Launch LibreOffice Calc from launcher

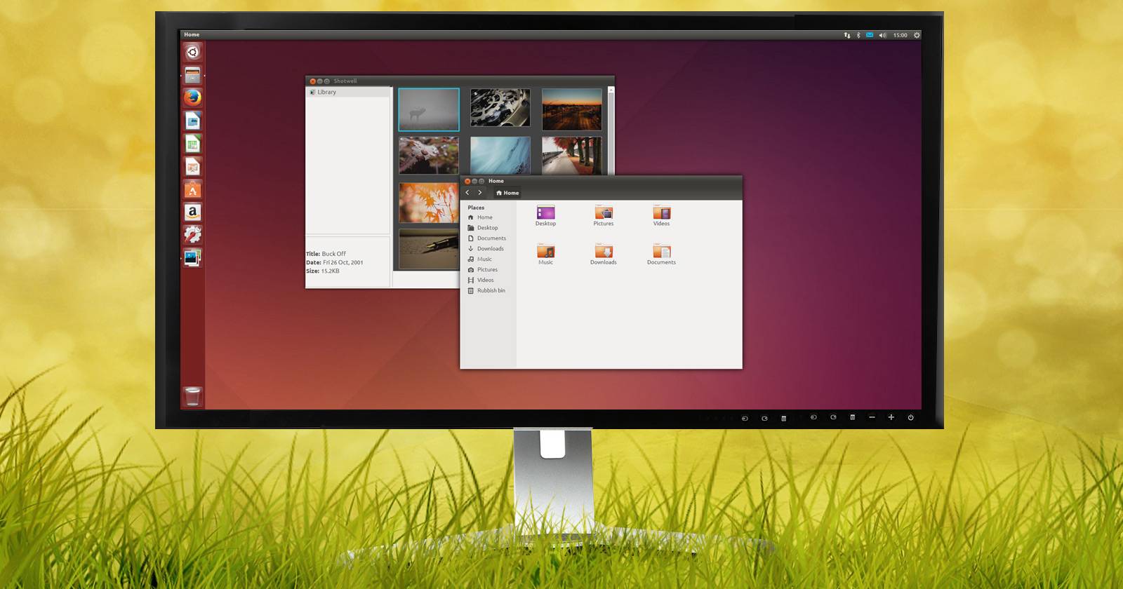[192, 144]
